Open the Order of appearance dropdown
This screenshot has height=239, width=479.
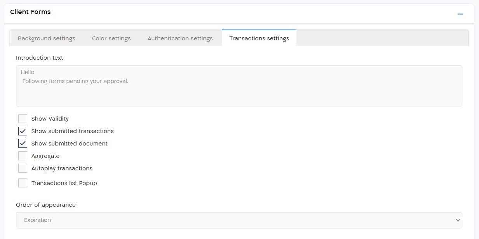click(x=239, y=220)
